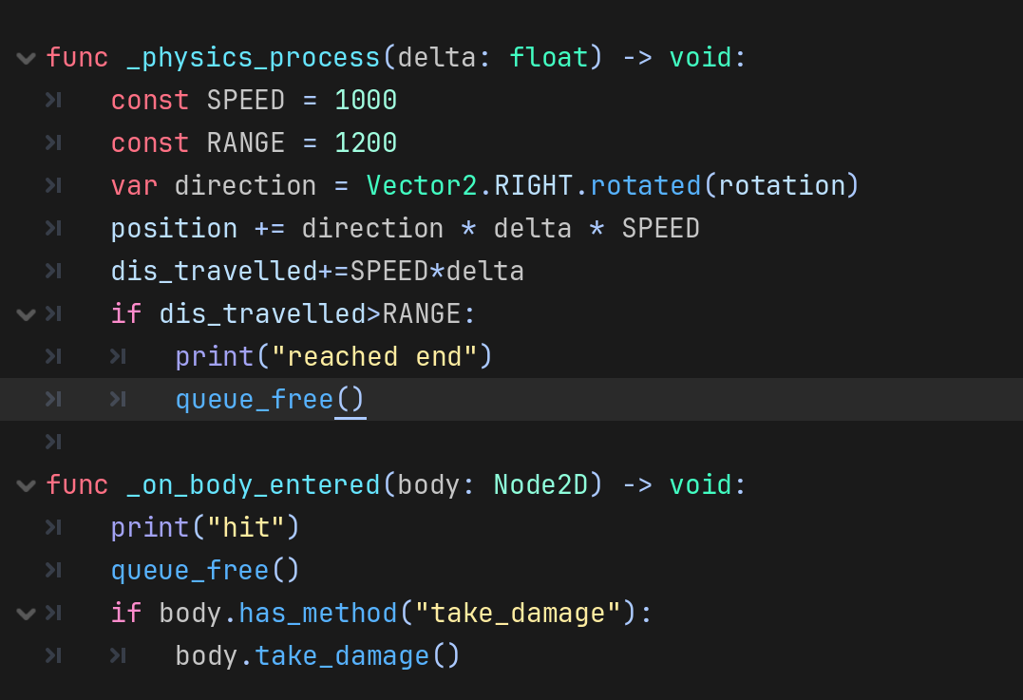Image resolution: width=1023 pixels, height=700 pixels.
Task: Click the has_method call
Action: tap(317, 614)
